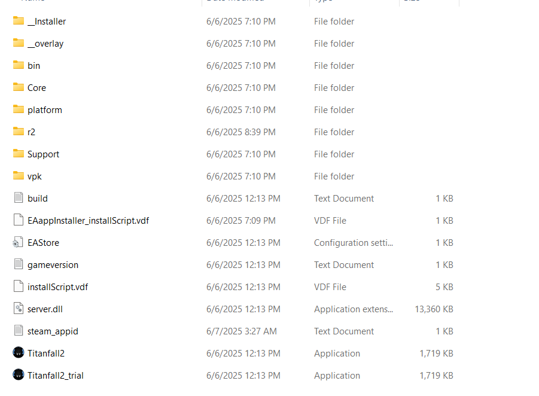This screenshot has width=539, height=396.
Task: Click the r2 date 6/6/2025 8:39 PM
Action: 241,132
